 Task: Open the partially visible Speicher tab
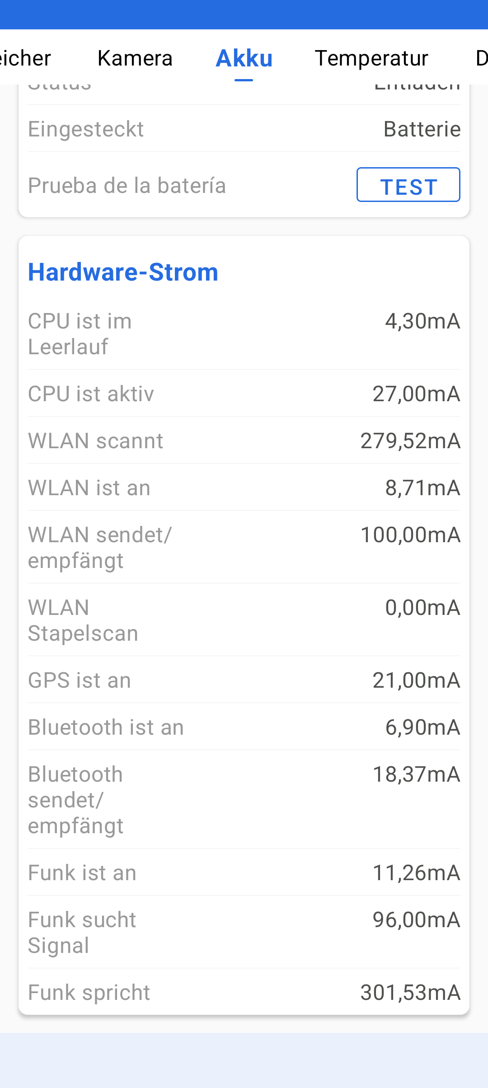pos(25,58)
